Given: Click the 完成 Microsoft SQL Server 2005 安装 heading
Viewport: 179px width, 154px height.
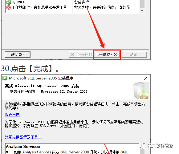Looking at the screenshot, I should tap(42, 86).
